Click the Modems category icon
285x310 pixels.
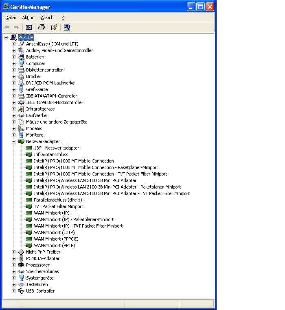[21, 128]
